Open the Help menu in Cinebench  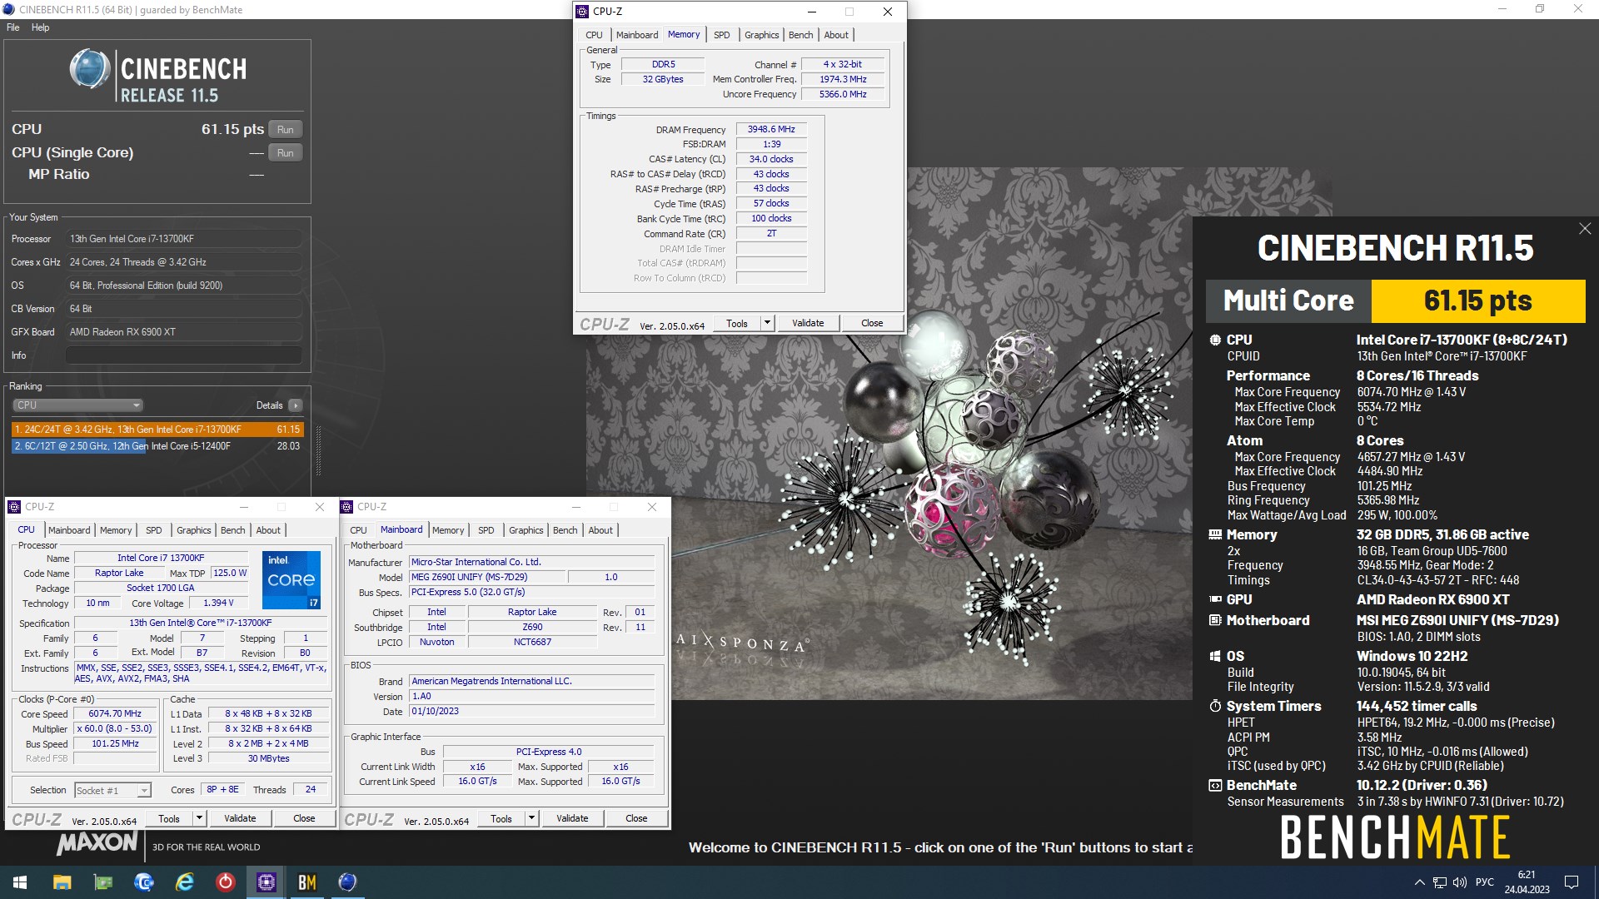[40, 27]
